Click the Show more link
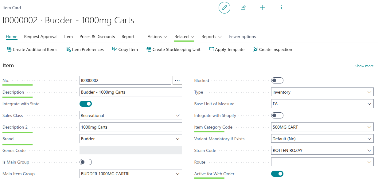 click(x=364, y=66)
